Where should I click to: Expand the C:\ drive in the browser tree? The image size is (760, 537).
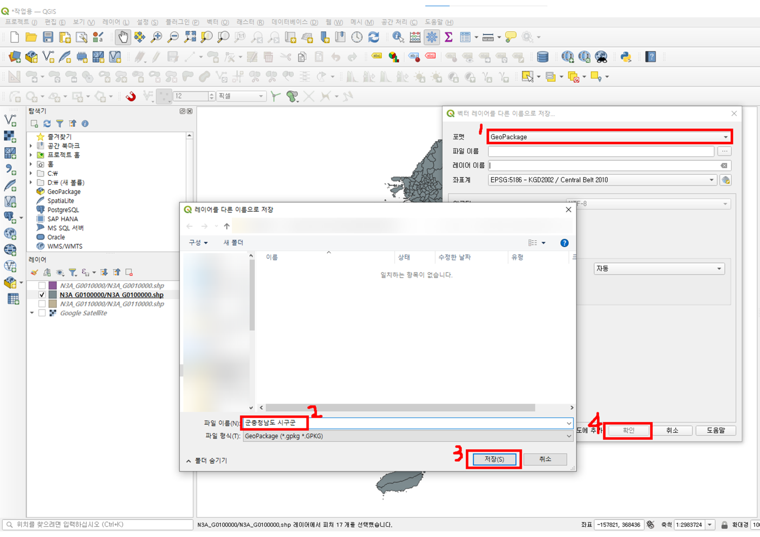(31, 174)
